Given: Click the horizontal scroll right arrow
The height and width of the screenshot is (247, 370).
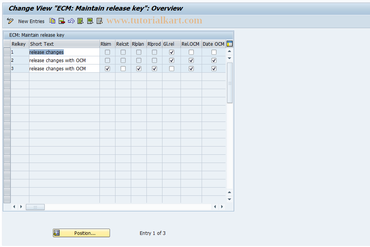Looking at the screenshot, I should (222, 207).
